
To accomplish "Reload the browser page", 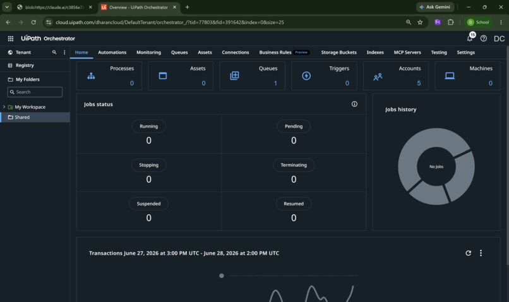I will click(33, 22).
